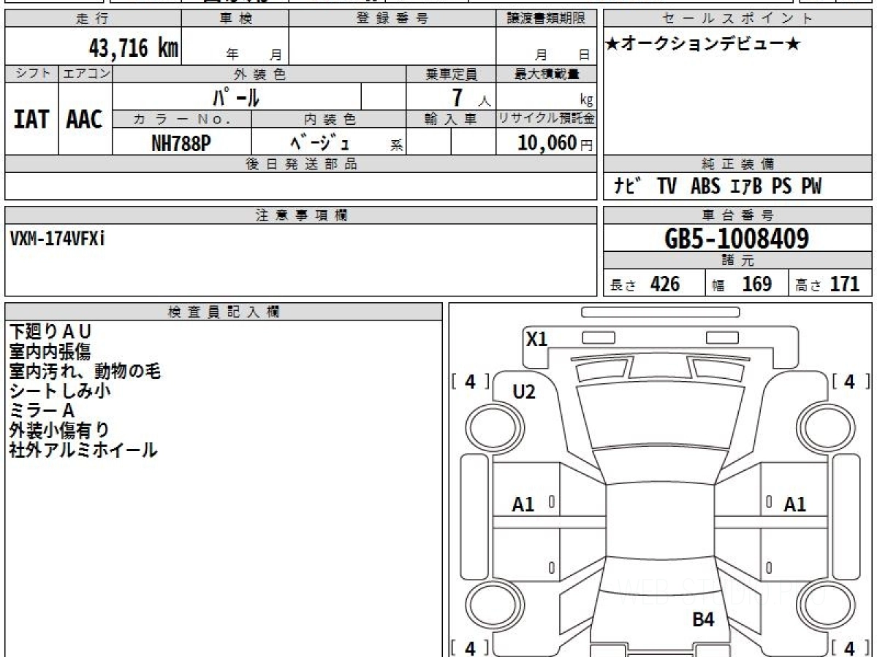Image resolution: width=877 pixels, height=657 pixels.
Task: Select PS in the equipment list
Action: 782,187
